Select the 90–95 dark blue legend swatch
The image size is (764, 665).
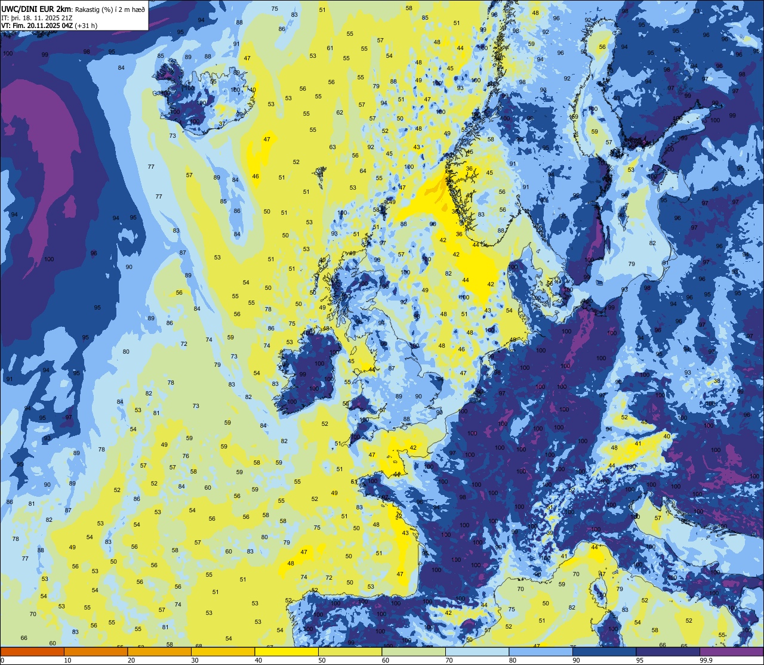(x=604, y=651)
